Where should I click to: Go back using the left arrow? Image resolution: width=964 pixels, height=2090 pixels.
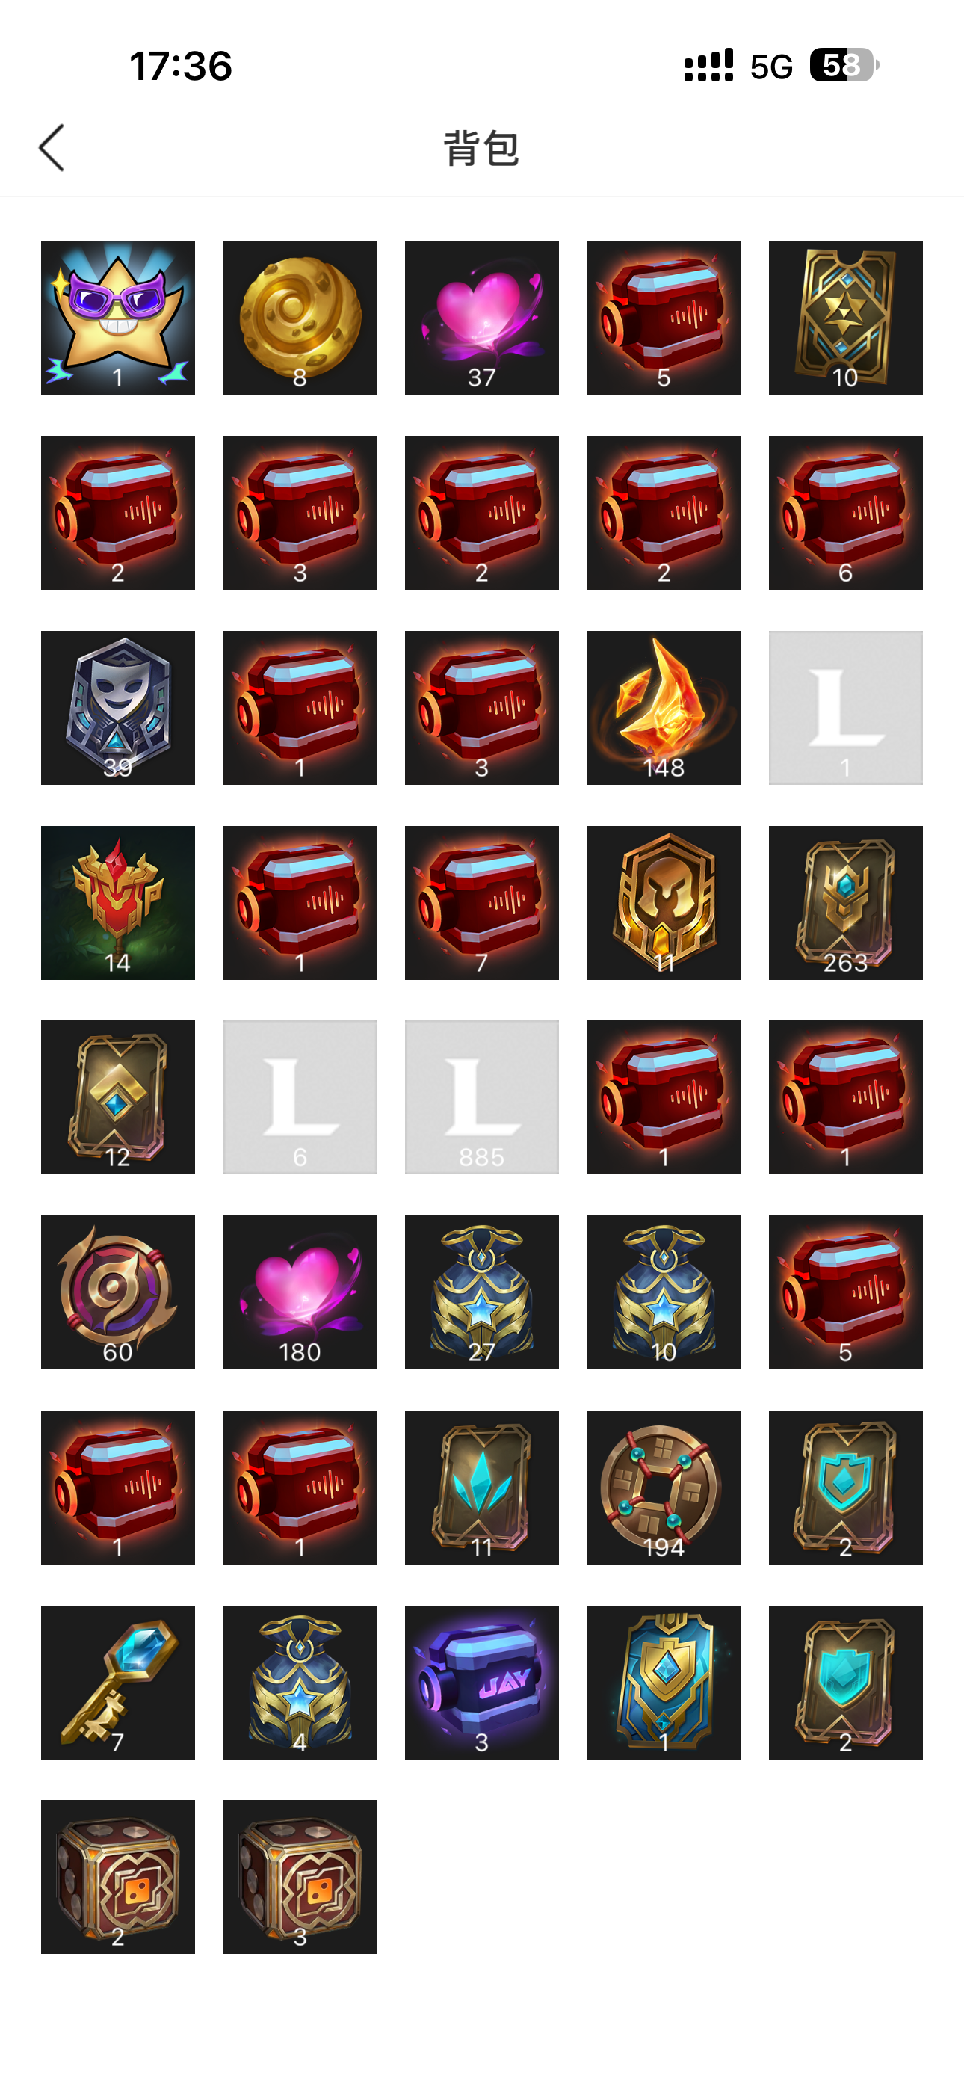point(52,148)
